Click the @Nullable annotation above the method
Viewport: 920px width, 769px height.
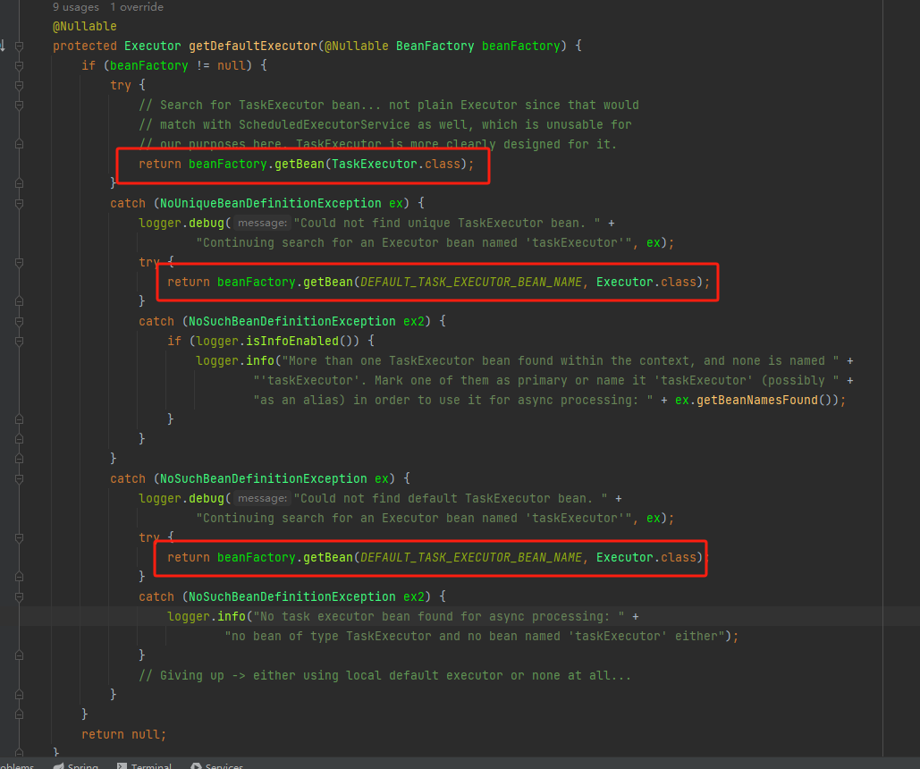83,26
